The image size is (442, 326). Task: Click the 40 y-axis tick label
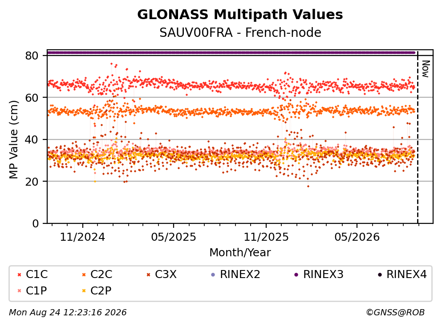(32, 139)
